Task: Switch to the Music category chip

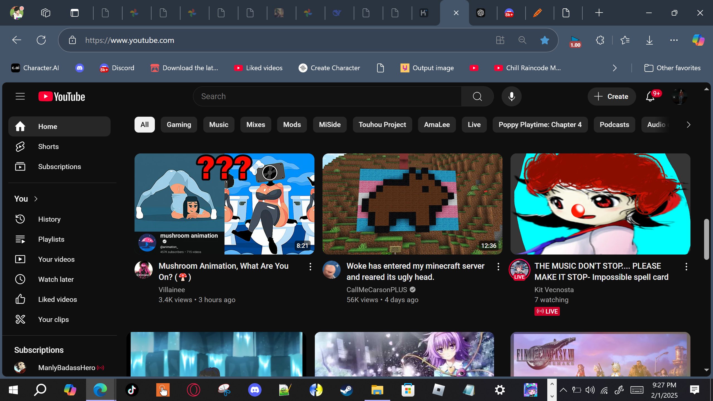Action: pyautogui.click(x=219, y=124)
